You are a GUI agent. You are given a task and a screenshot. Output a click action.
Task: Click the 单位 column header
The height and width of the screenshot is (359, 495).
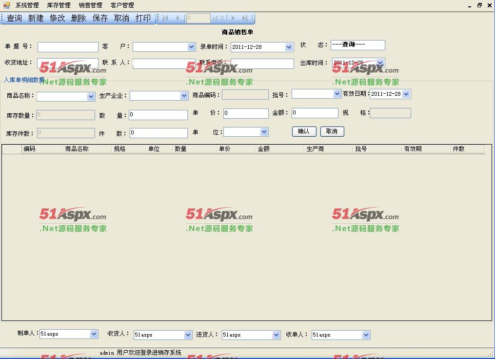click(x=159, y=149)
